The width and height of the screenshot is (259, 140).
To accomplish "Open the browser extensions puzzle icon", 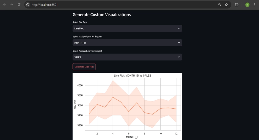I will (236, 5).
